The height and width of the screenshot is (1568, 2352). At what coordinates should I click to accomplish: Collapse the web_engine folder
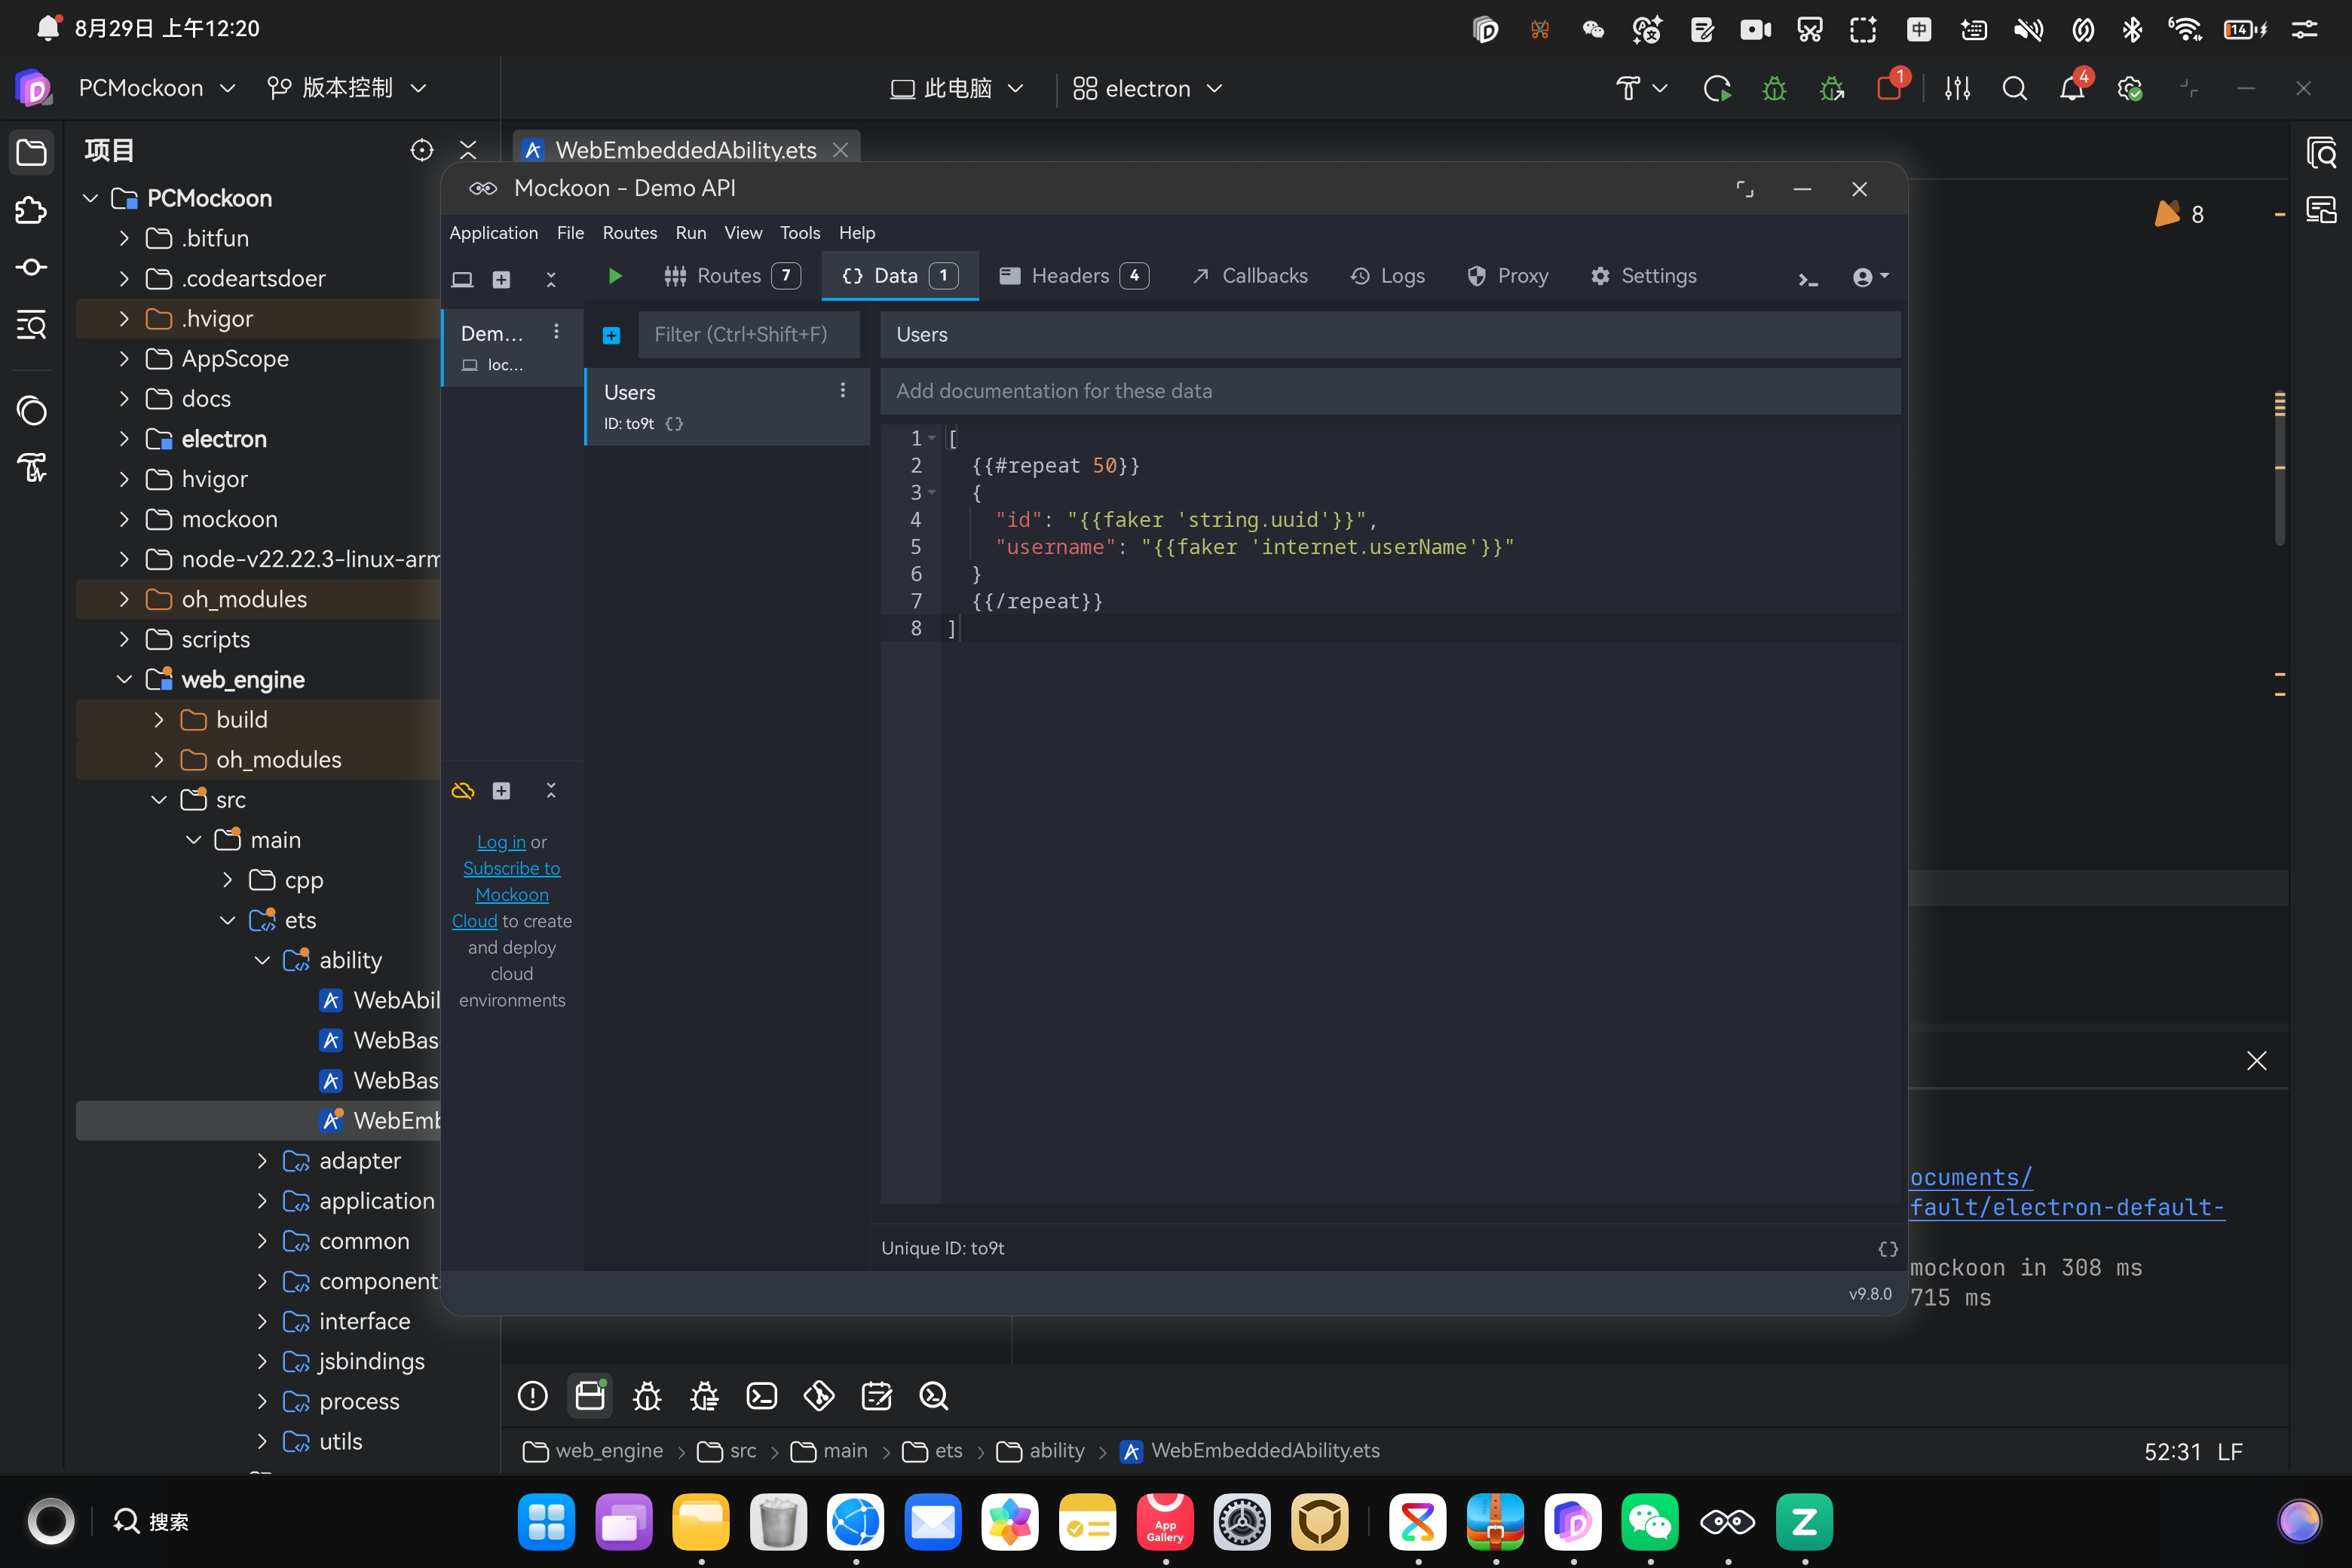click(x=124, y=680)
